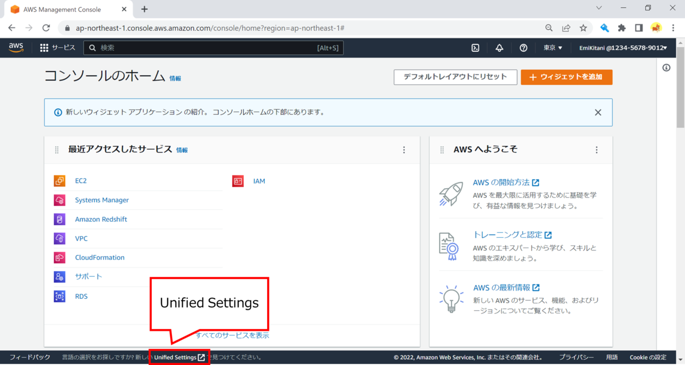This screenshot has width=685, height=365.
Task: Open the 東京 region dropdown
Action: coord(553,48)
